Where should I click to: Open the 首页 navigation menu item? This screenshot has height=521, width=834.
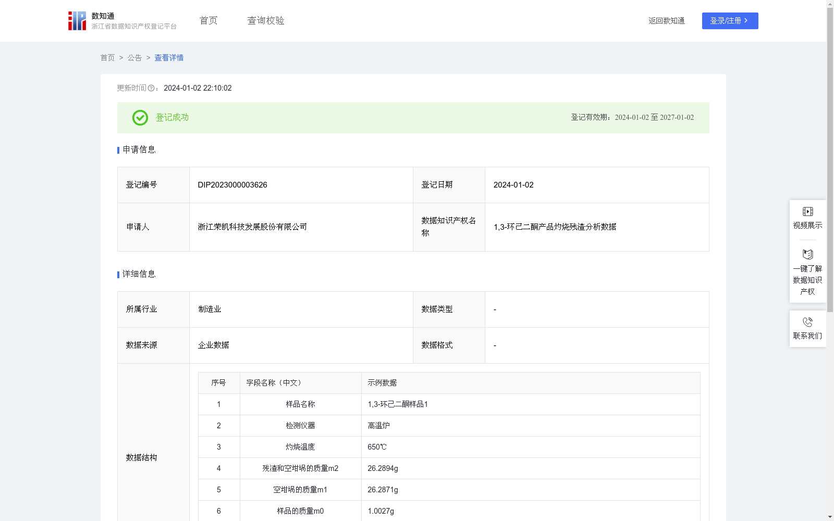pos(208,21)
